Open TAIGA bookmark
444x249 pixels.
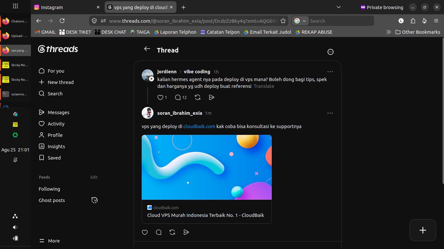click(x=140, y=32)
